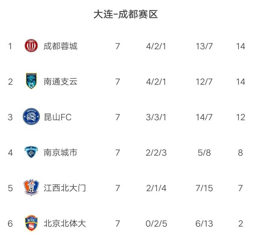The height and width of the screenshot is (244, 254).
Task: Click the Nantong Zhiyun team badge
Action: pos(31,81)
